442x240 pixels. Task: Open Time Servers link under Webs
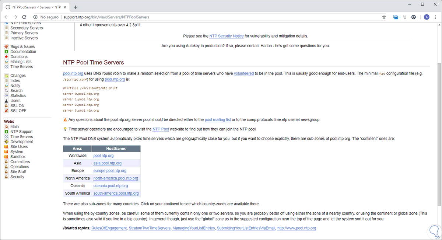[x=22, y=137]
